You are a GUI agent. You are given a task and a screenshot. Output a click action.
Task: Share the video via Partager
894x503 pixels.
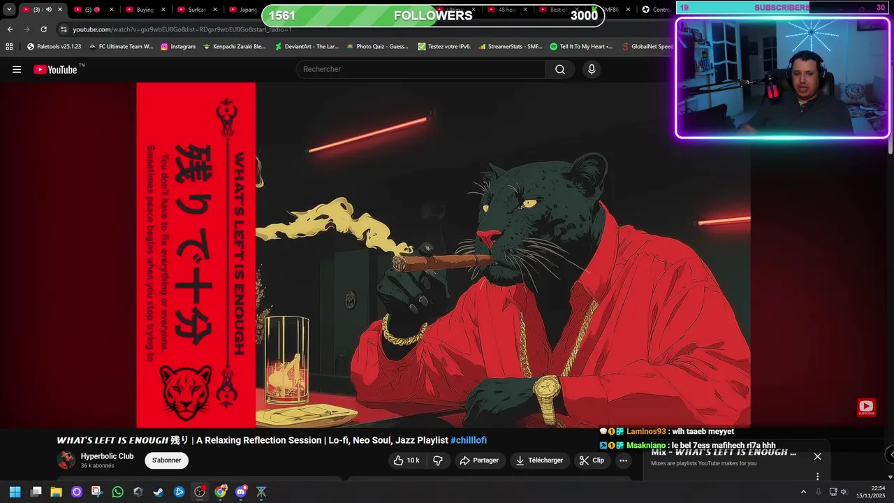click(x=479, y=460)
